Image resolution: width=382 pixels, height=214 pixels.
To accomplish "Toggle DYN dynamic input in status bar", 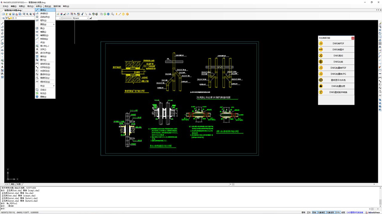I will coord(338,212).
